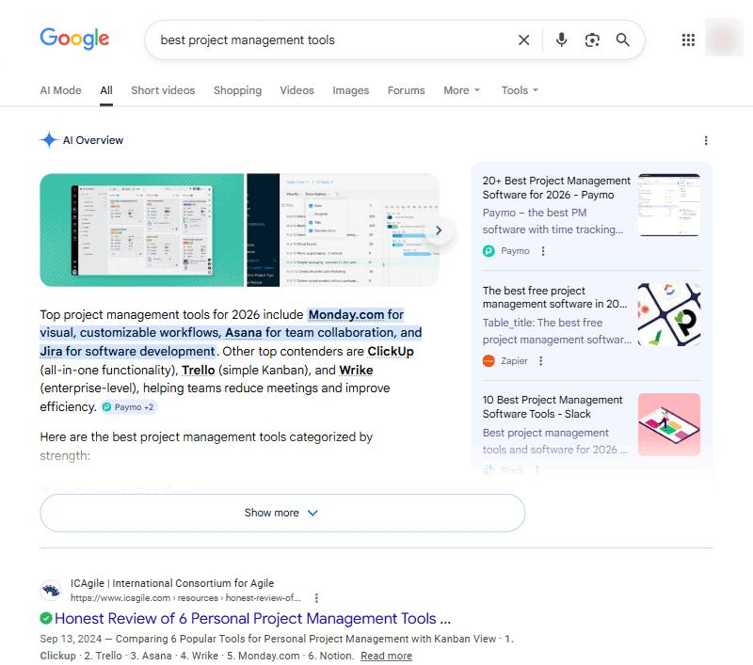753x665 pixels.
Task: Open the Honest Review ICAgile result link
Action: pos(252,619)
